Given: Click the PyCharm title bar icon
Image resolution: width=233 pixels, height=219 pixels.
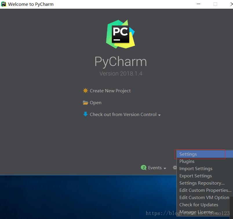Looking at the screenshot, I should [x=3, y=4].
